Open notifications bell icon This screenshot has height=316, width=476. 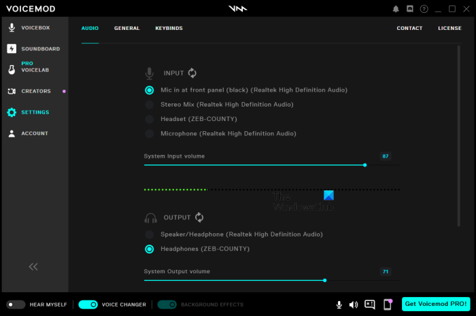396,9
